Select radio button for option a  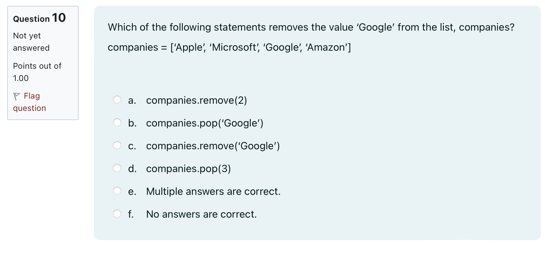(117, 100)
